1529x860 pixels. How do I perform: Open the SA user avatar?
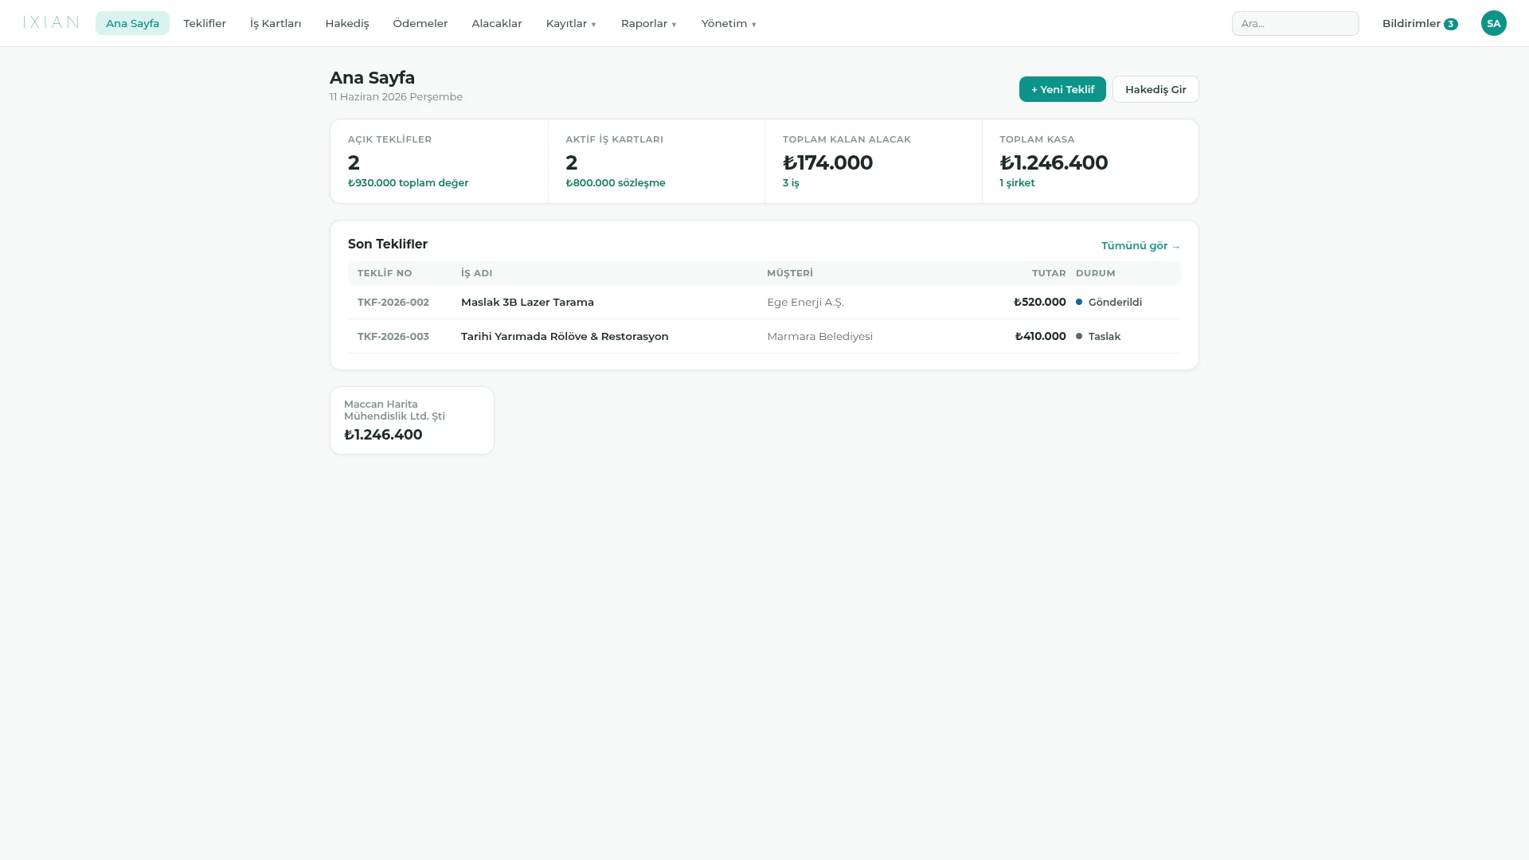(x=1493, y=23)
